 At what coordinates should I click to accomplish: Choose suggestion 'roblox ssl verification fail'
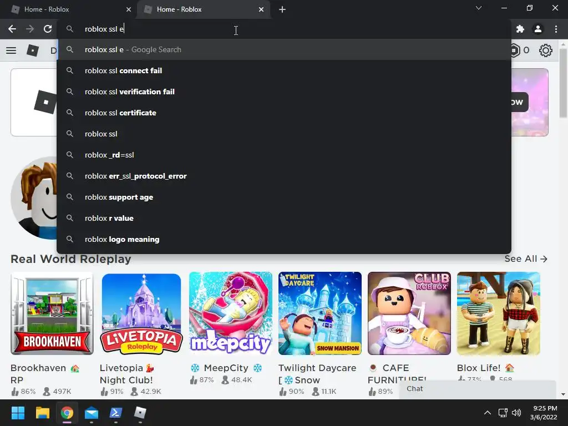[284, 92]
